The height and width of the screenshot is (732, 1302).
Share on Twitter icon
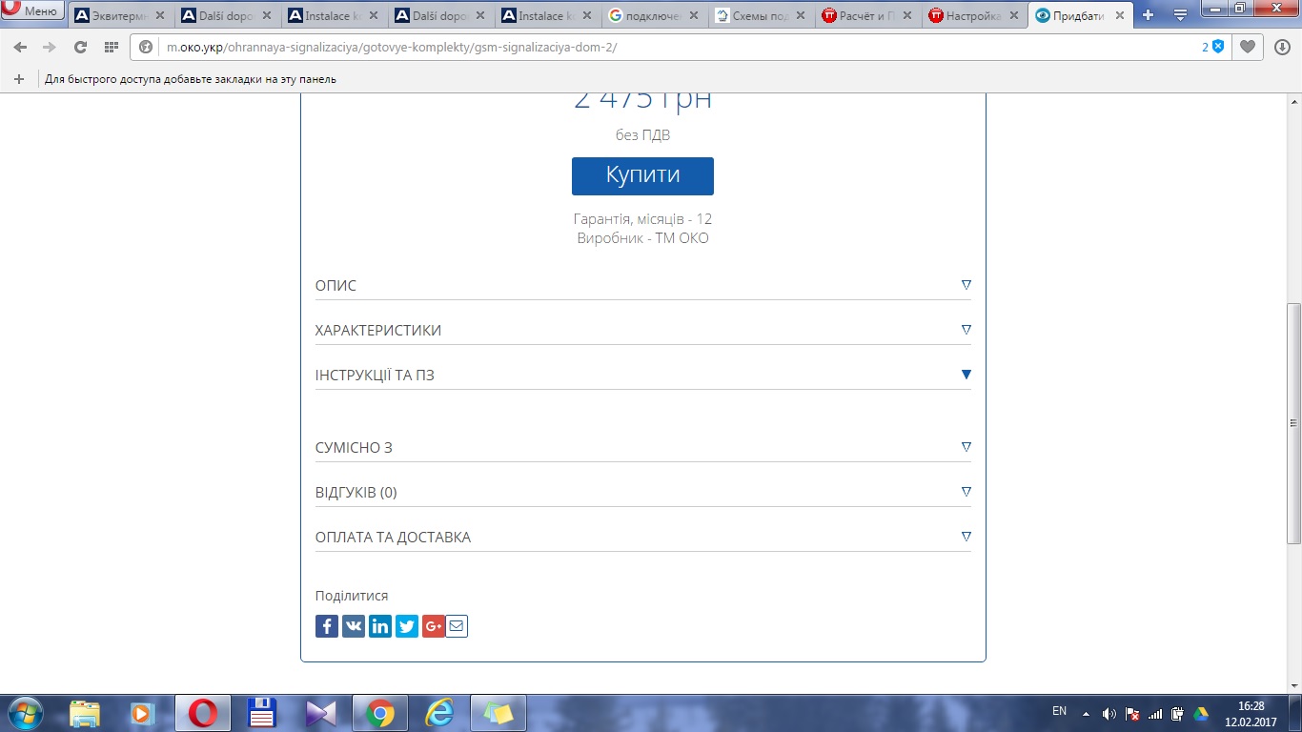[407, 626]
